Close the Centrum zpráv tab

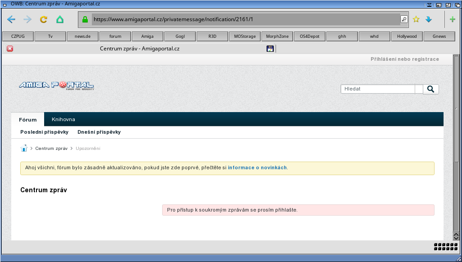click(10, 49)
